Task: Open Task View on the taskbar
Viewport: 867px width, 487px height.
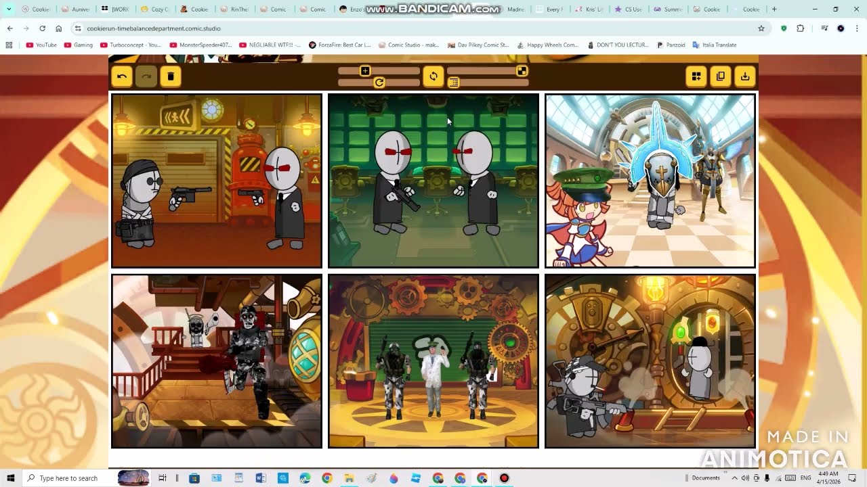Action: pos(163,478)
